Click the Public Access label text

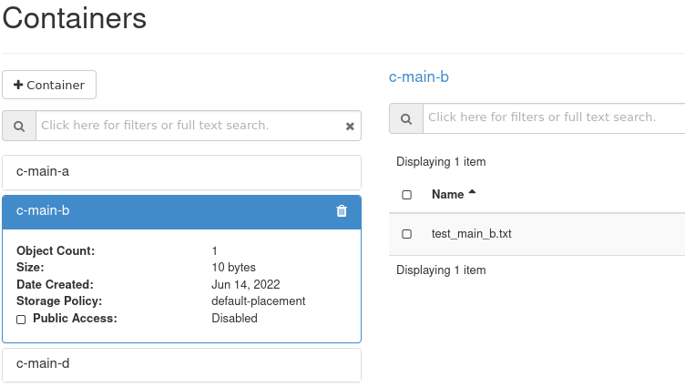[x=75, y=319]
